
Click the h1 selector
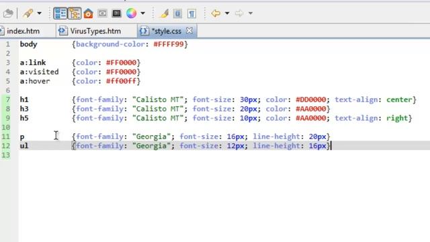click(24, 99)
